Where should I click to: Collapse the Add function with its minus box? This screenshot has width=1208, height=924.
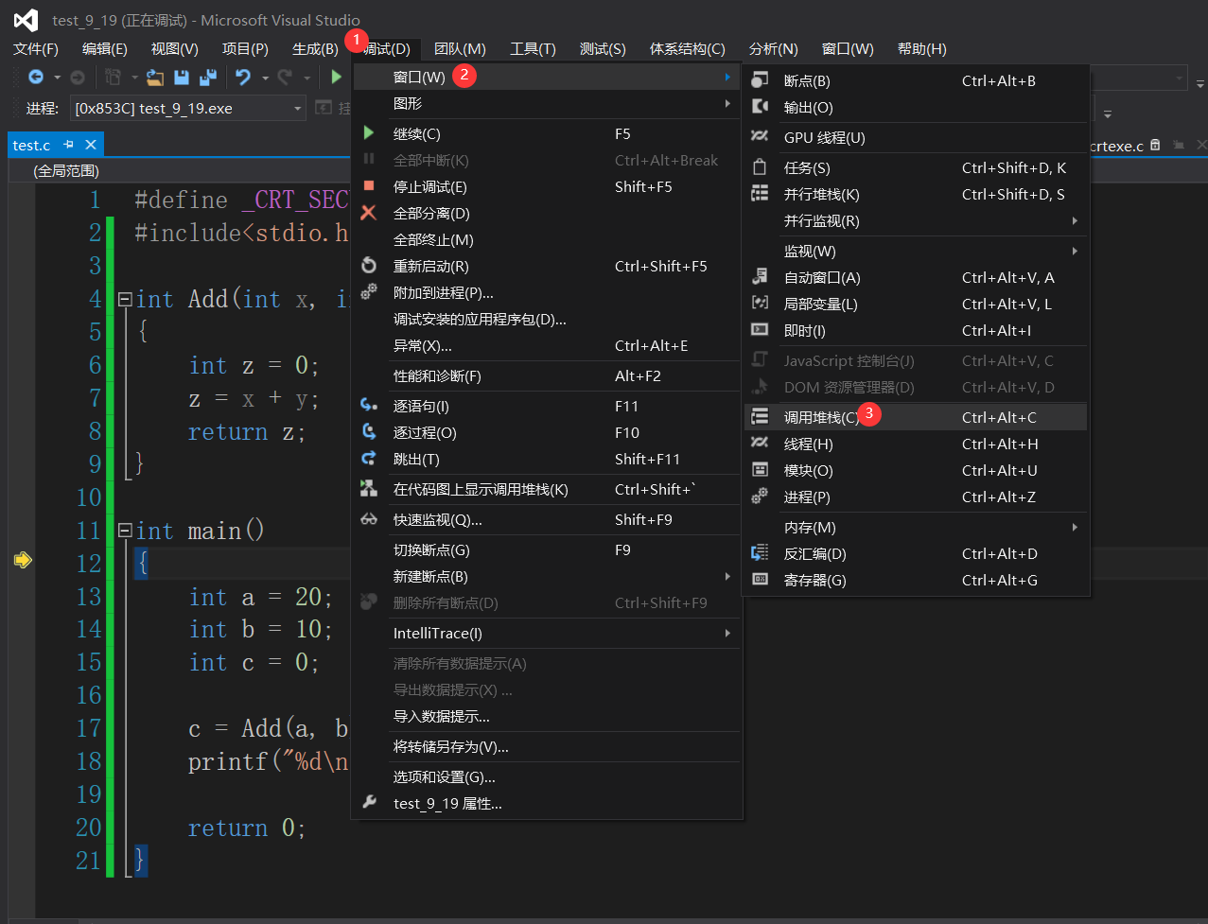(x=125, y=299)
